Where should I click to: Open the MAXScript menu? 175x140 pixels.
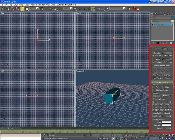(69, 5)
